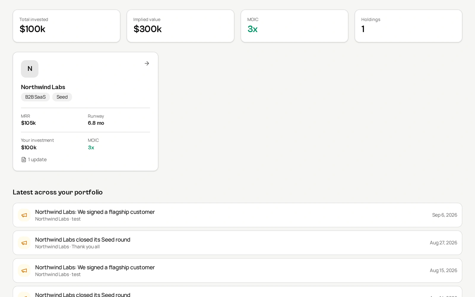Open Seed round update dated Aug 27, 2026
Viewport: 475px width, 297px height.
click(237, 243)
